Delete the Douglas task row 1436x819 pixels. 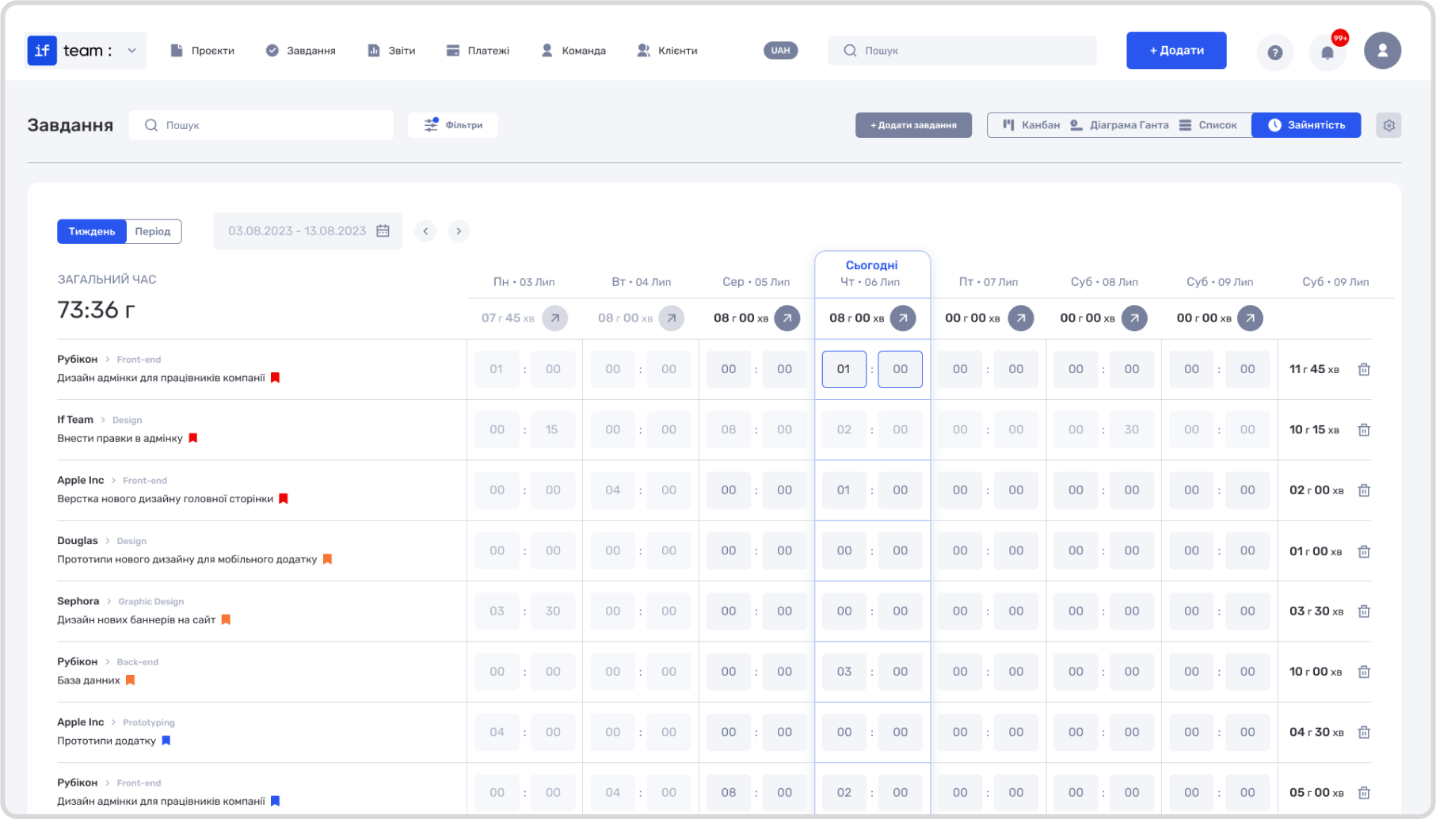point(1364,551)
